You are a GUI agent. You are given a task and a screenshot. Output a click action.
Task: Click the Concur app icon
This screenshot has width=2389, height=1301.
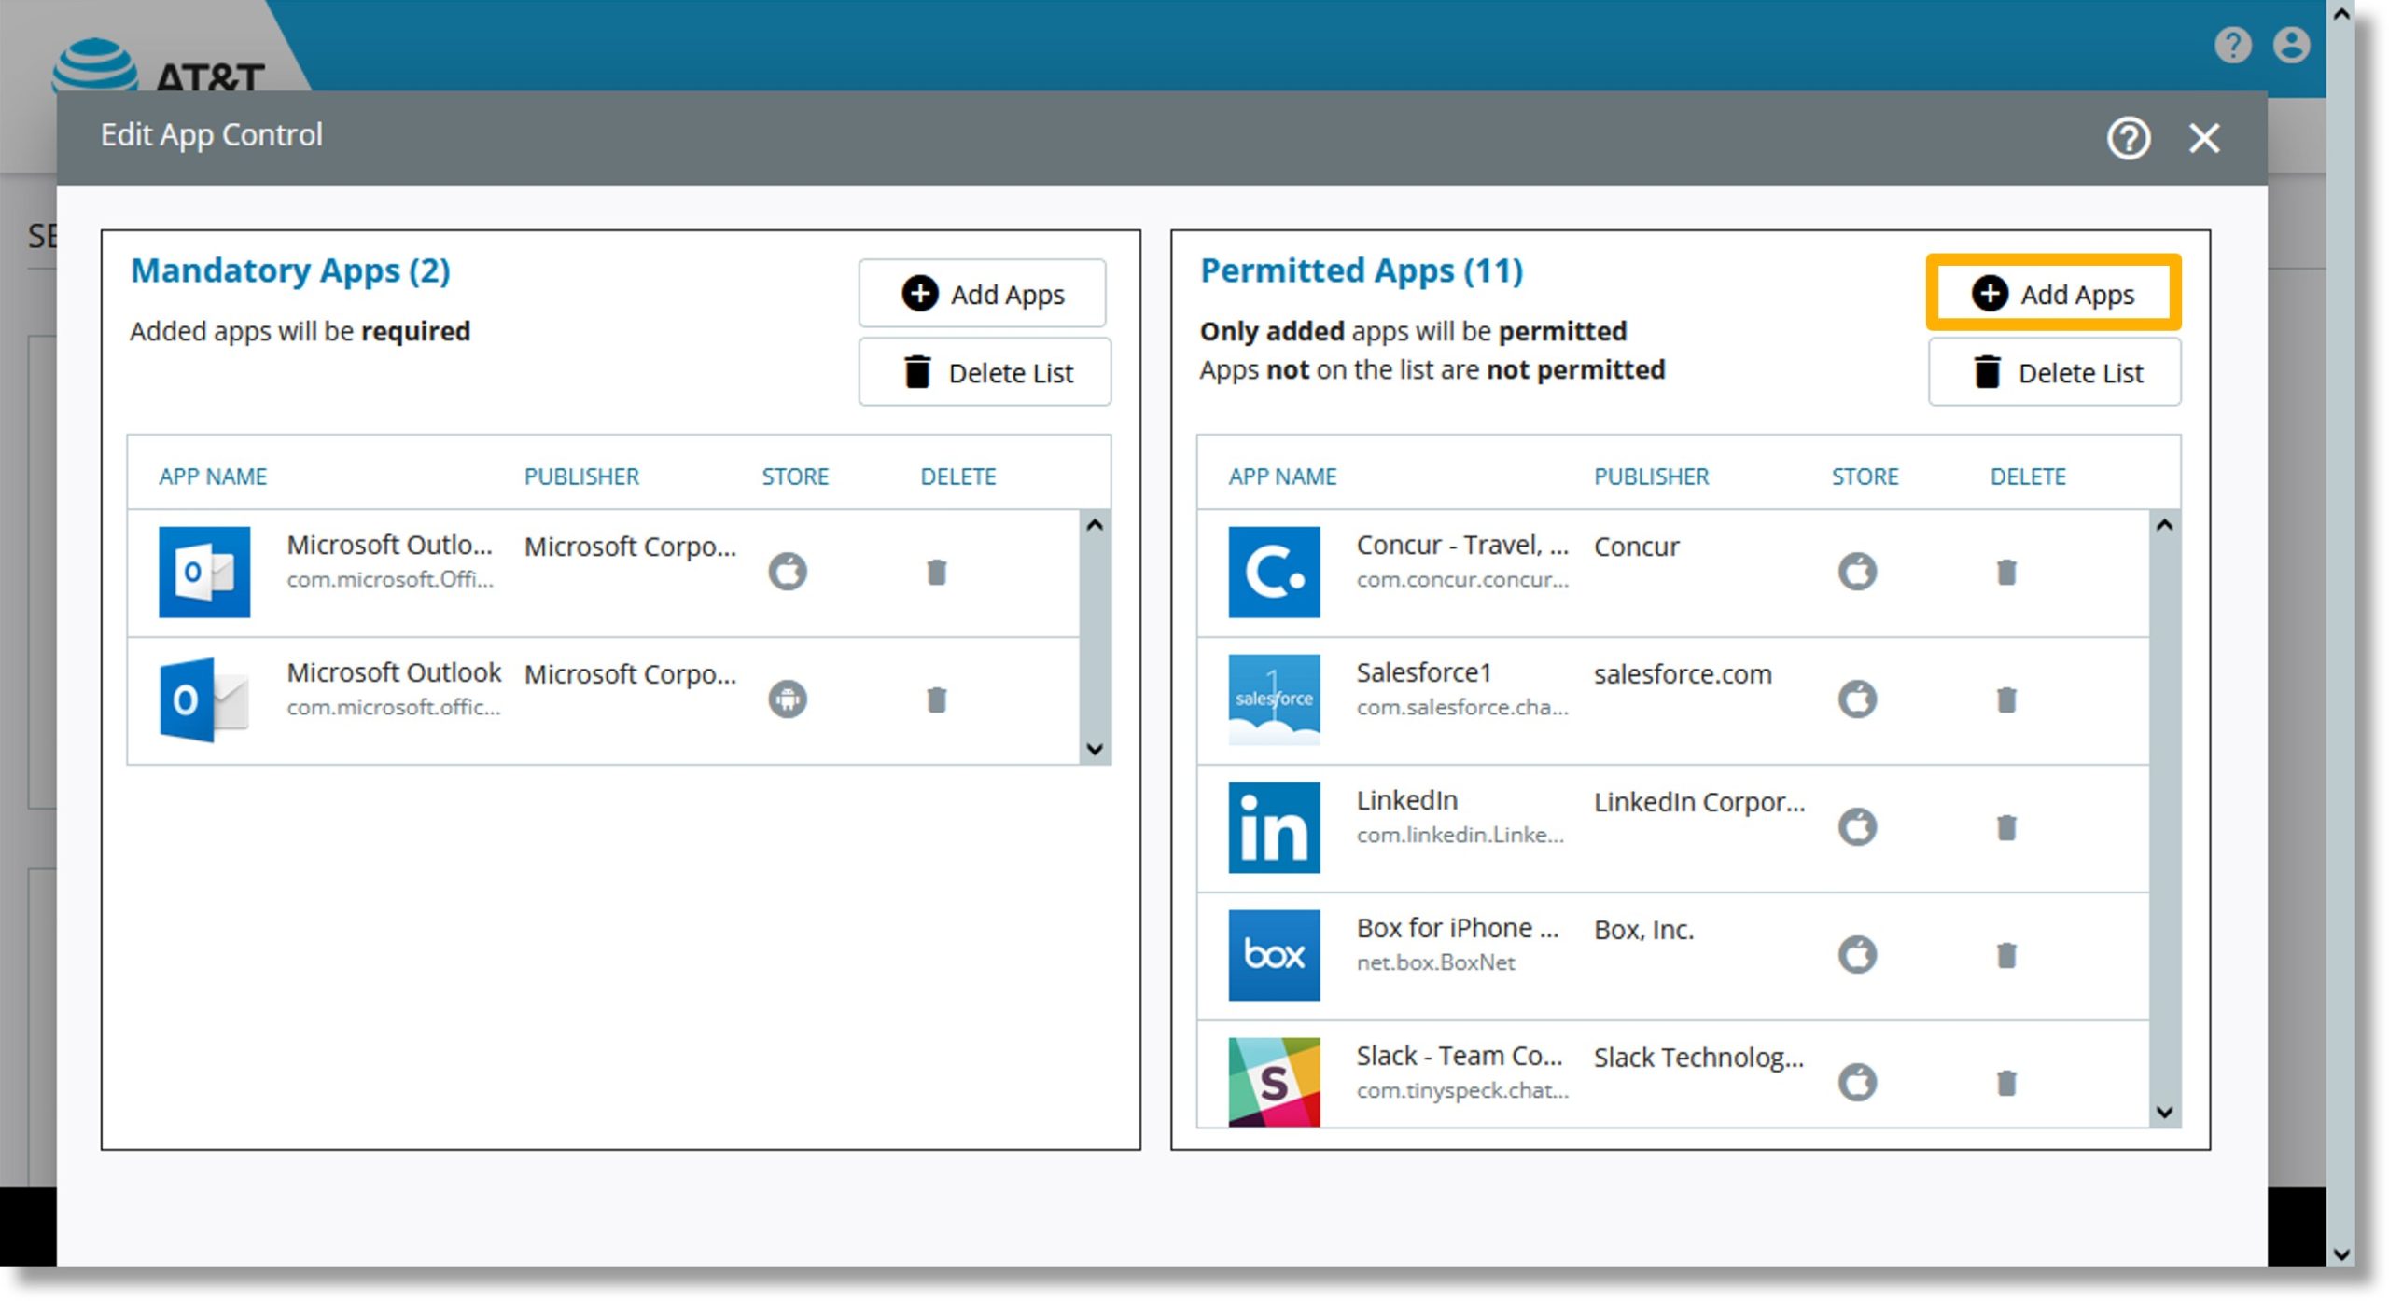click(1274, 572)
